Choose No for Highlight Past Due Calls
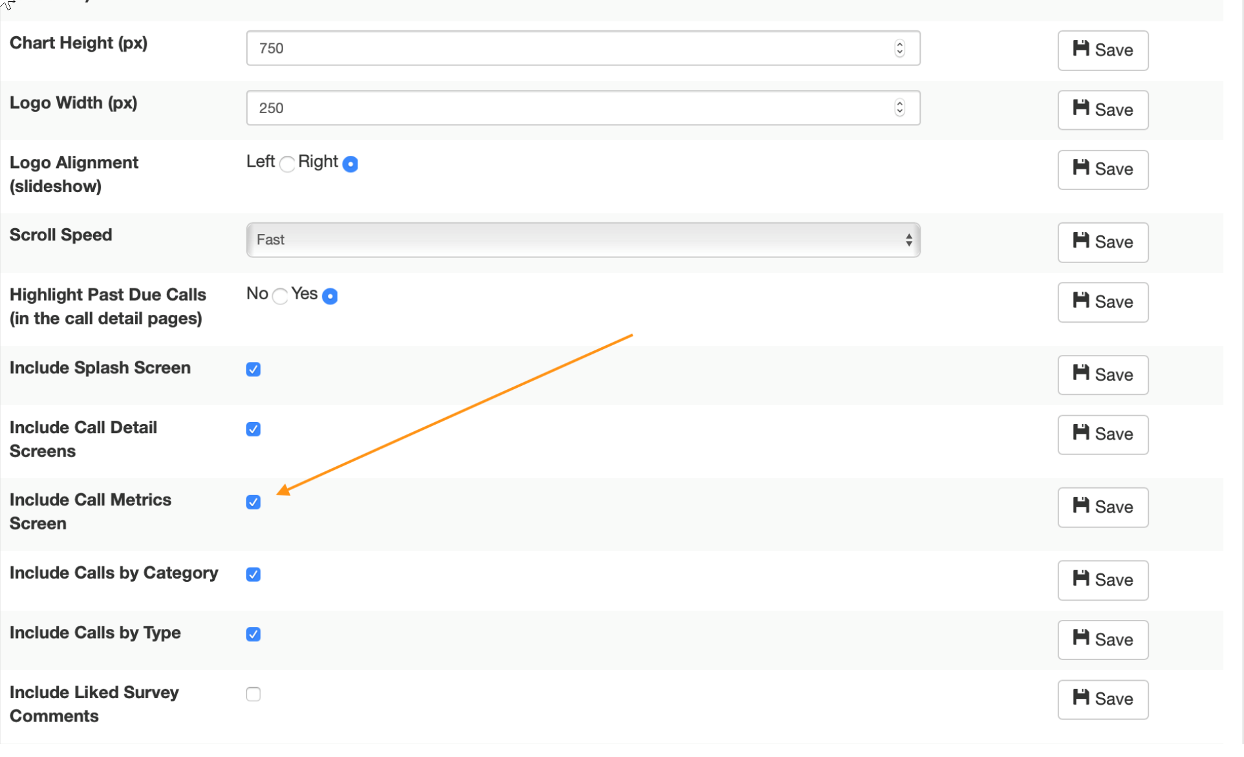Screen dimensions: 1244x757 (x=280, y=296)
